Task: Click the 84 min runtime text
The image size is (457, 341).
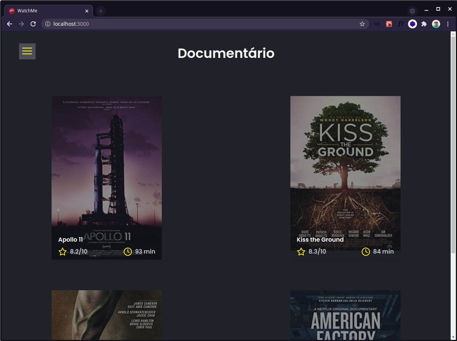Action: pyautogui.click(x=383, y=252)
